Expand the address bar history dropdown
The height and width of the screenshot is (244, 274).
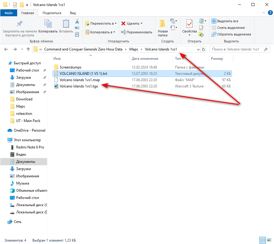(x=198, y=50)
